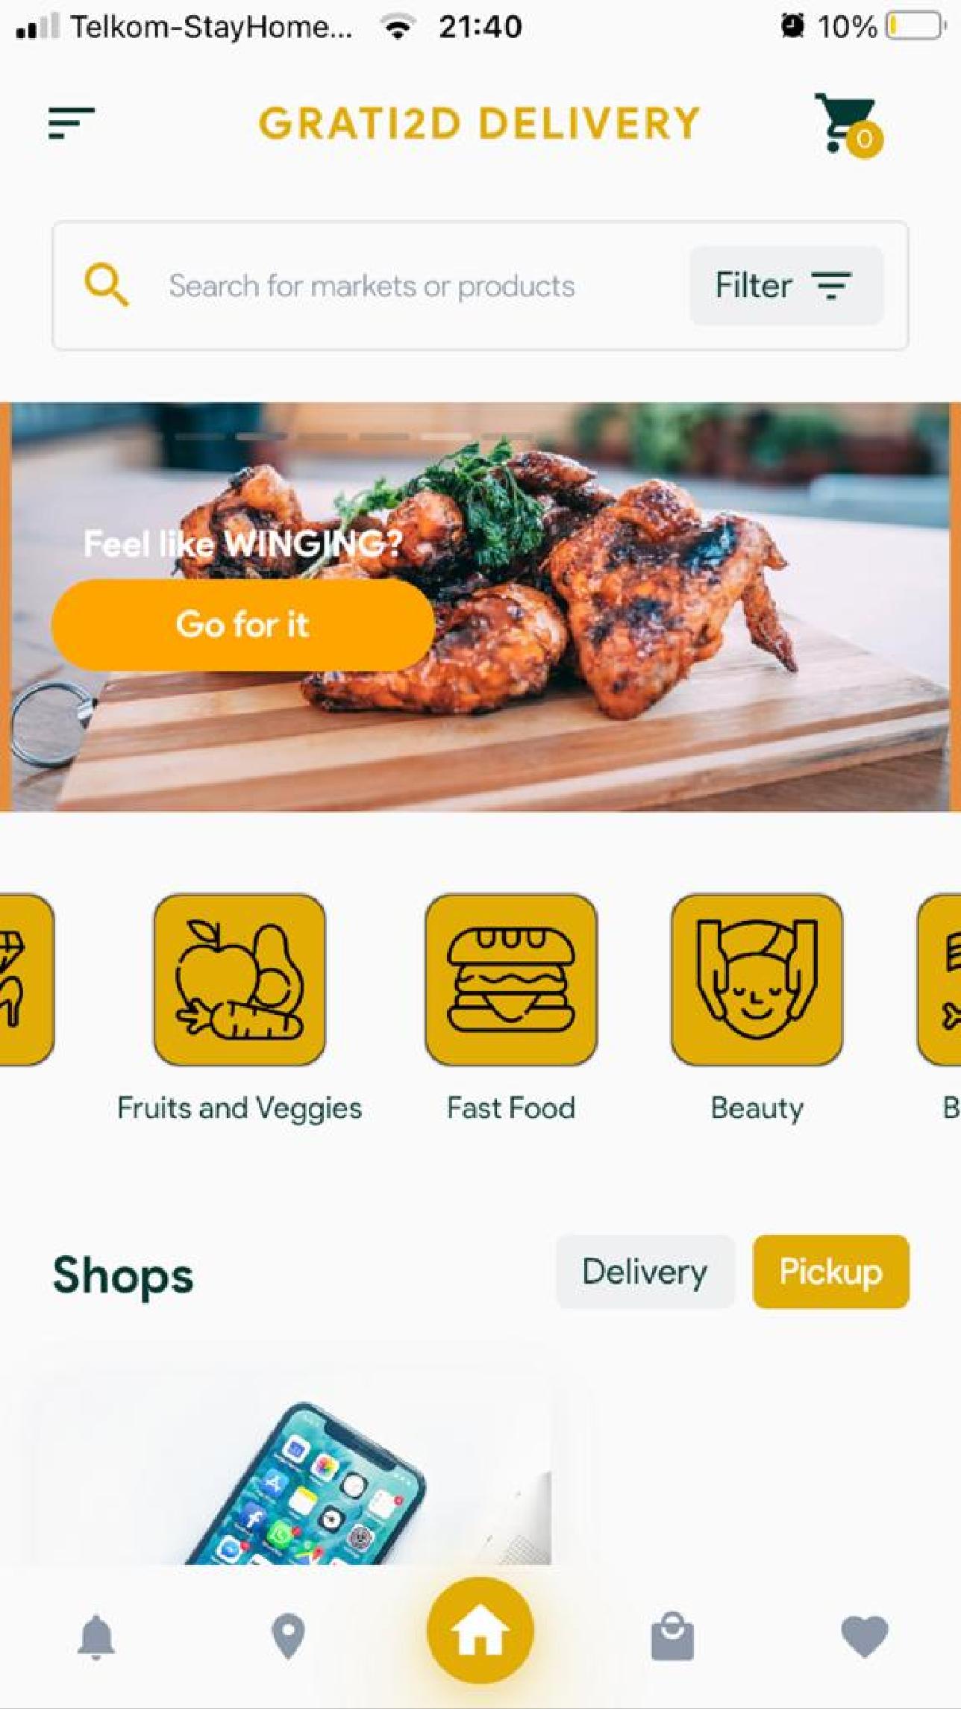
Task: Open orders via the shopping bag icon
Action: tap(672, 1636)
